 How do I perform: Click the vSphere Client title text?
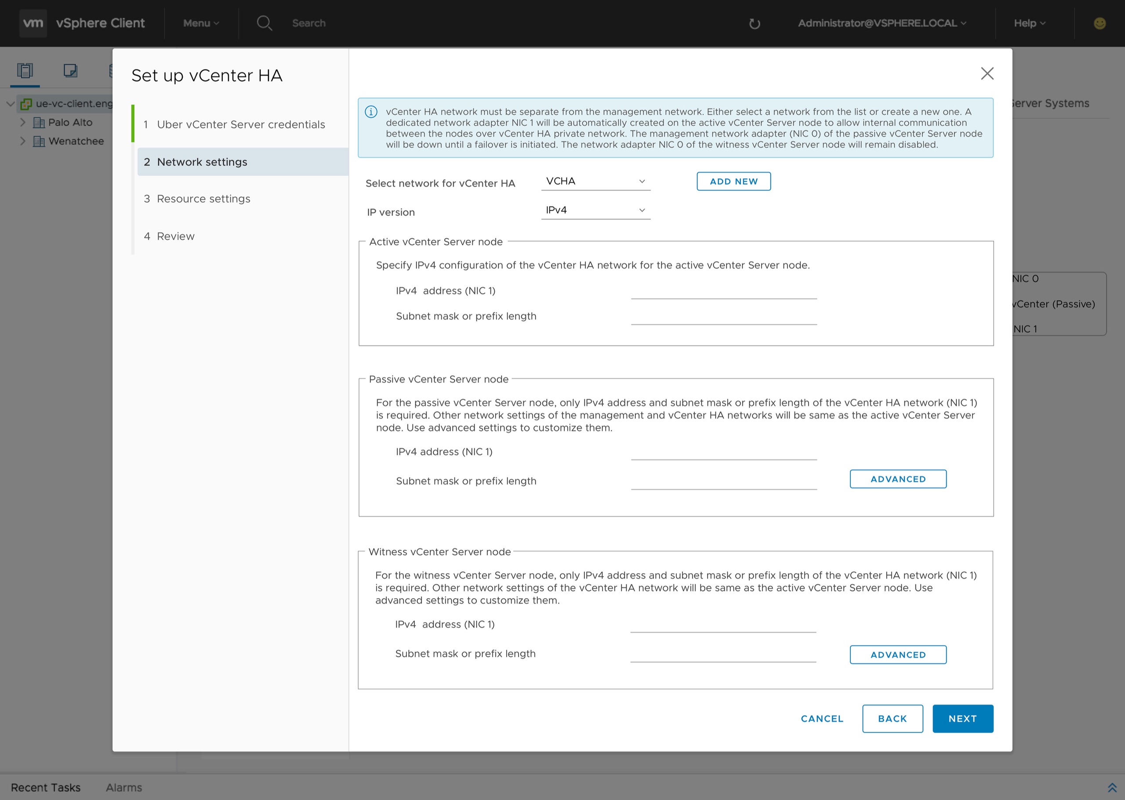100,23
